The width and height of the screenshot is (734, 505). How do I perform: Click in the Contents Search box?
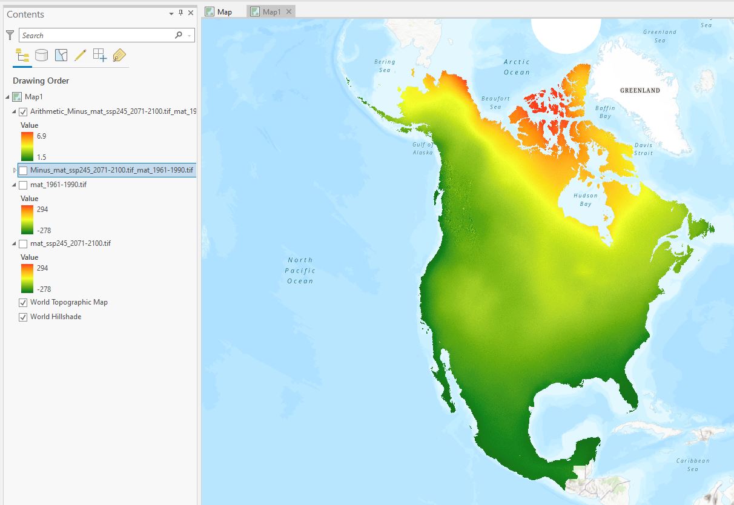(x=97, y=35)
